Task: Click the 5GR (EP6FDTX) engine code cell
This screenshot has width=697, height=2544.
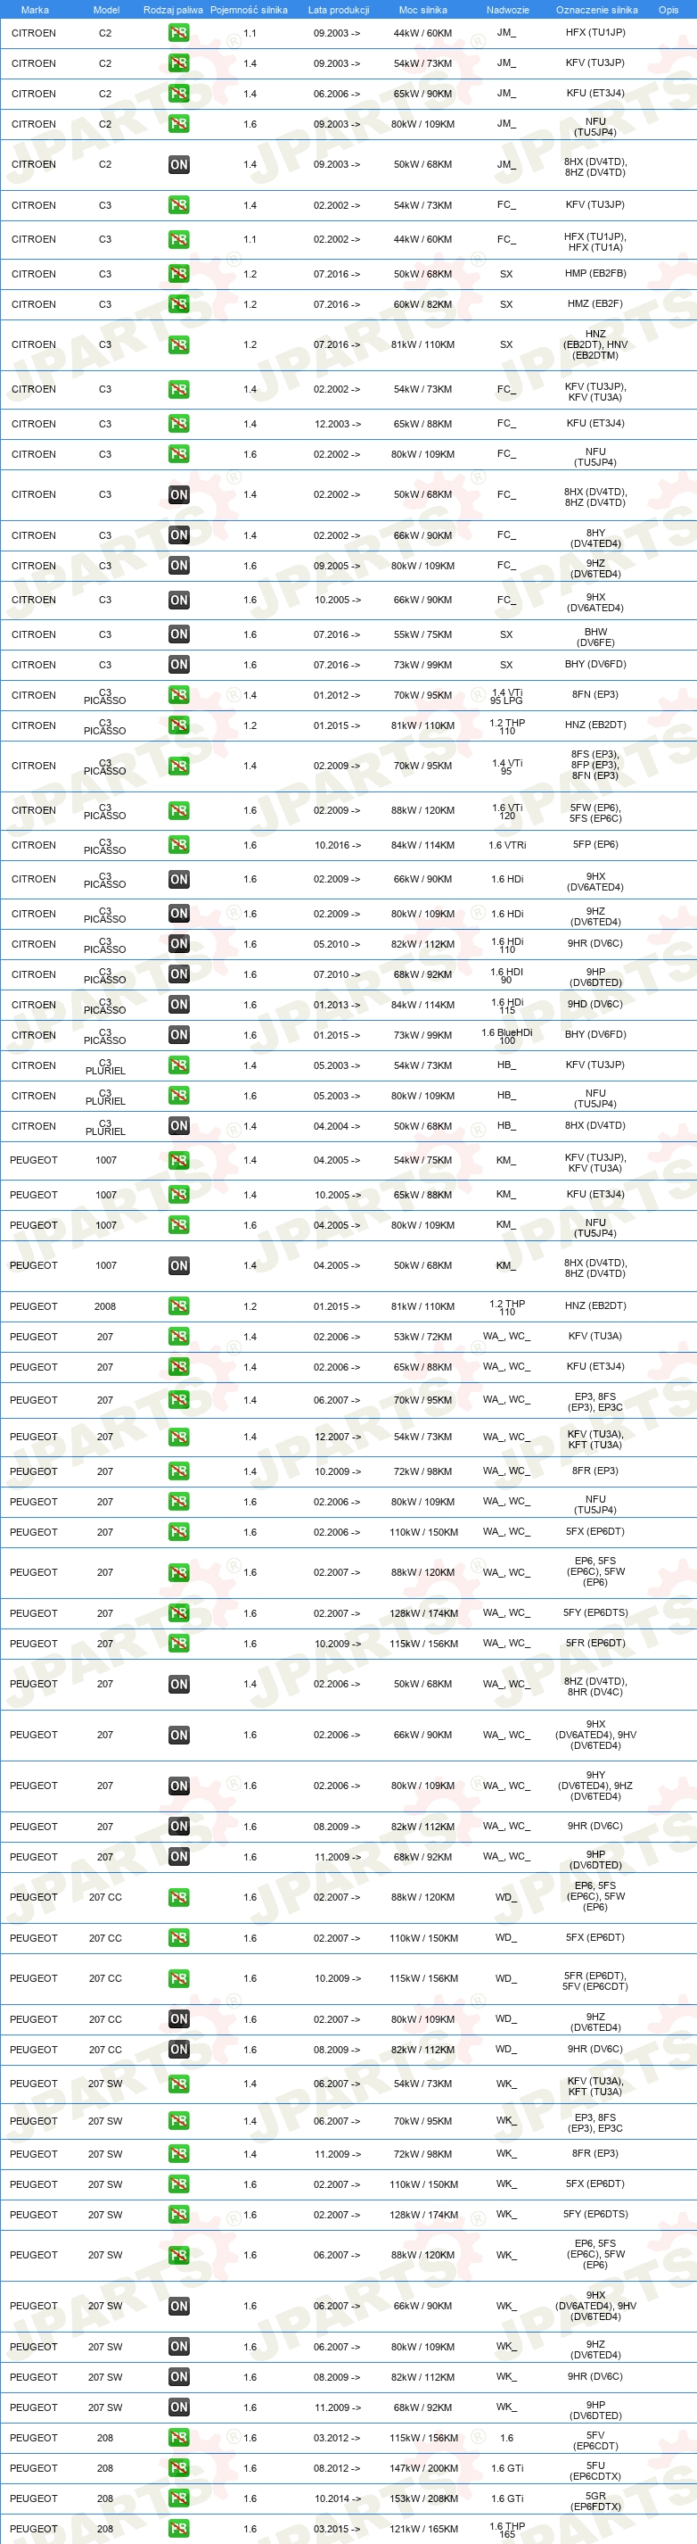Action: pos(595,2498)
